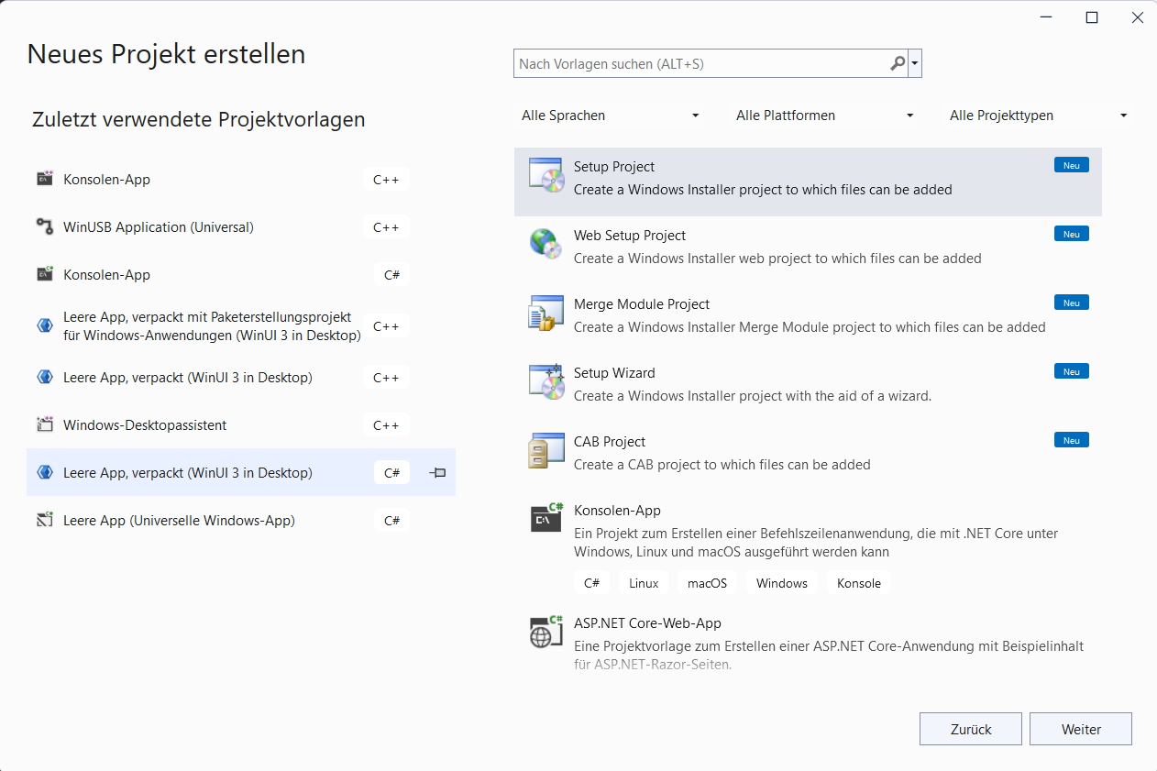This screenshot has height=771, width=1157.
Task: Click the C++ badge beside WinUSB Application (Universal)
Action: (386, 226)
